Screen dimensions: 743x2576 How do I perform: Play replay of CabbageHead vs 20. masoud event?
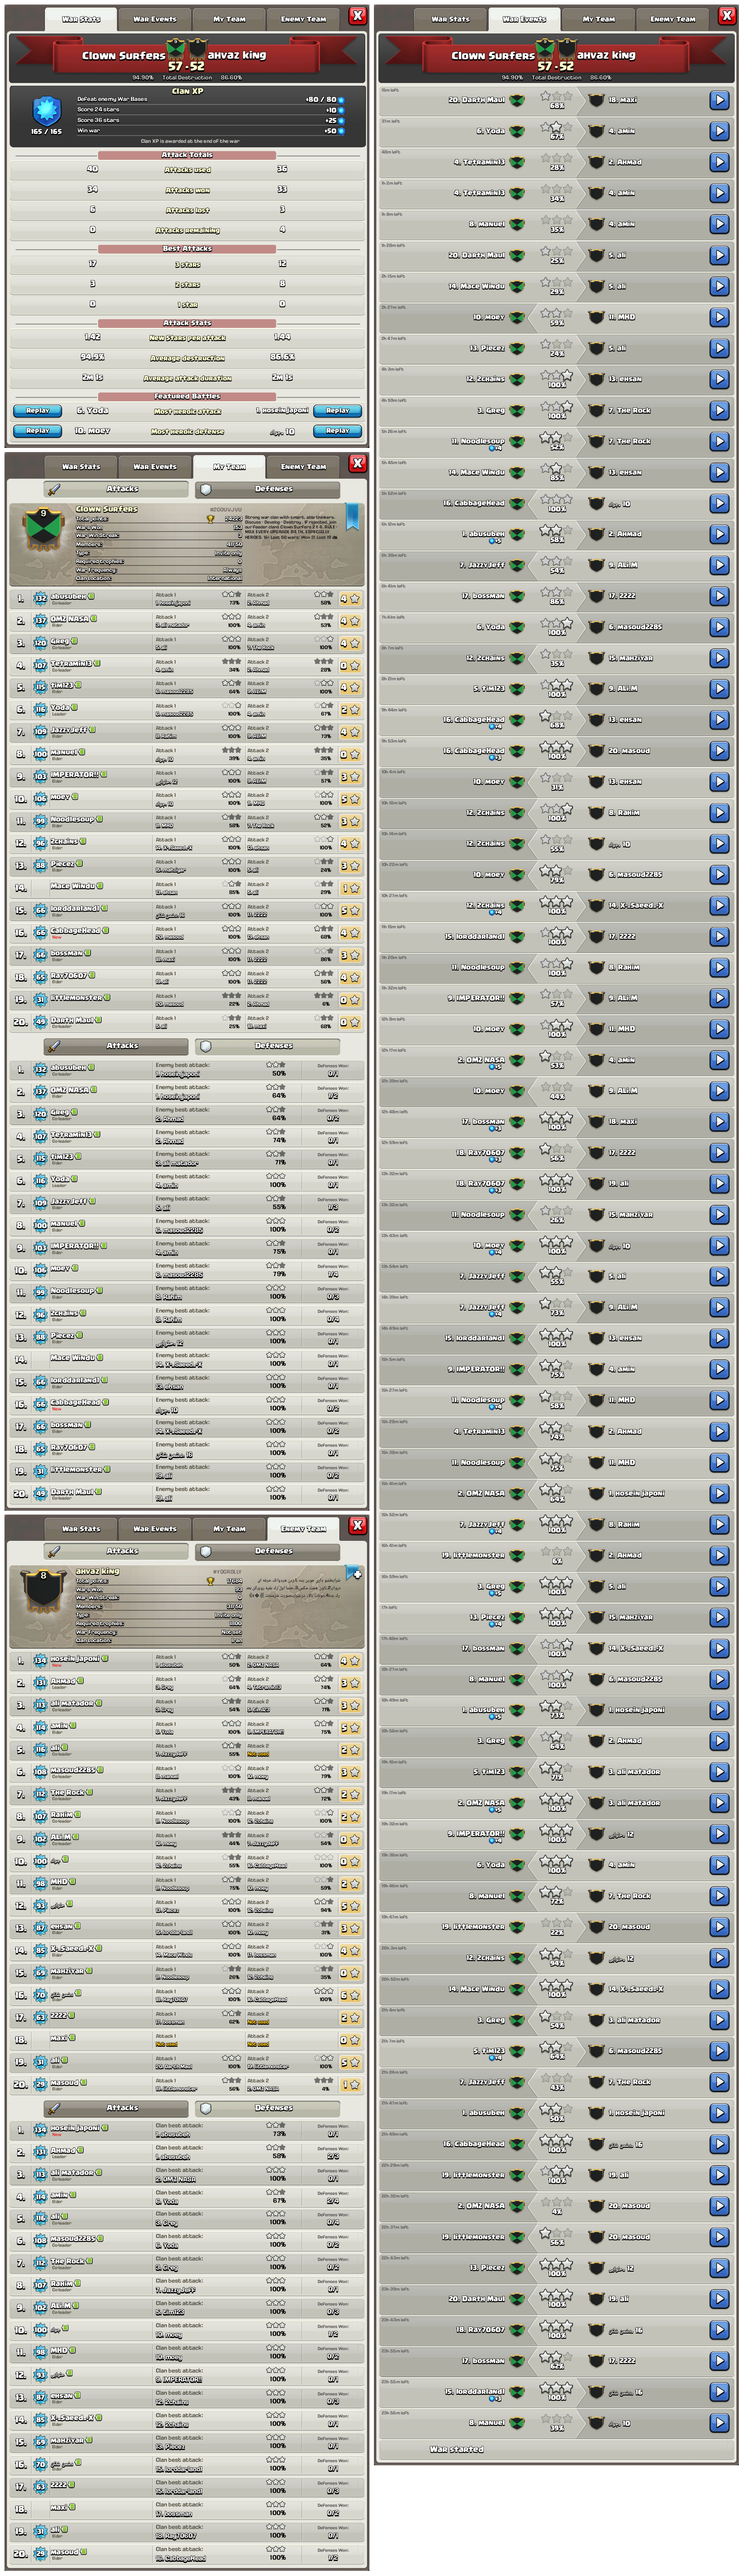point(719,751)
